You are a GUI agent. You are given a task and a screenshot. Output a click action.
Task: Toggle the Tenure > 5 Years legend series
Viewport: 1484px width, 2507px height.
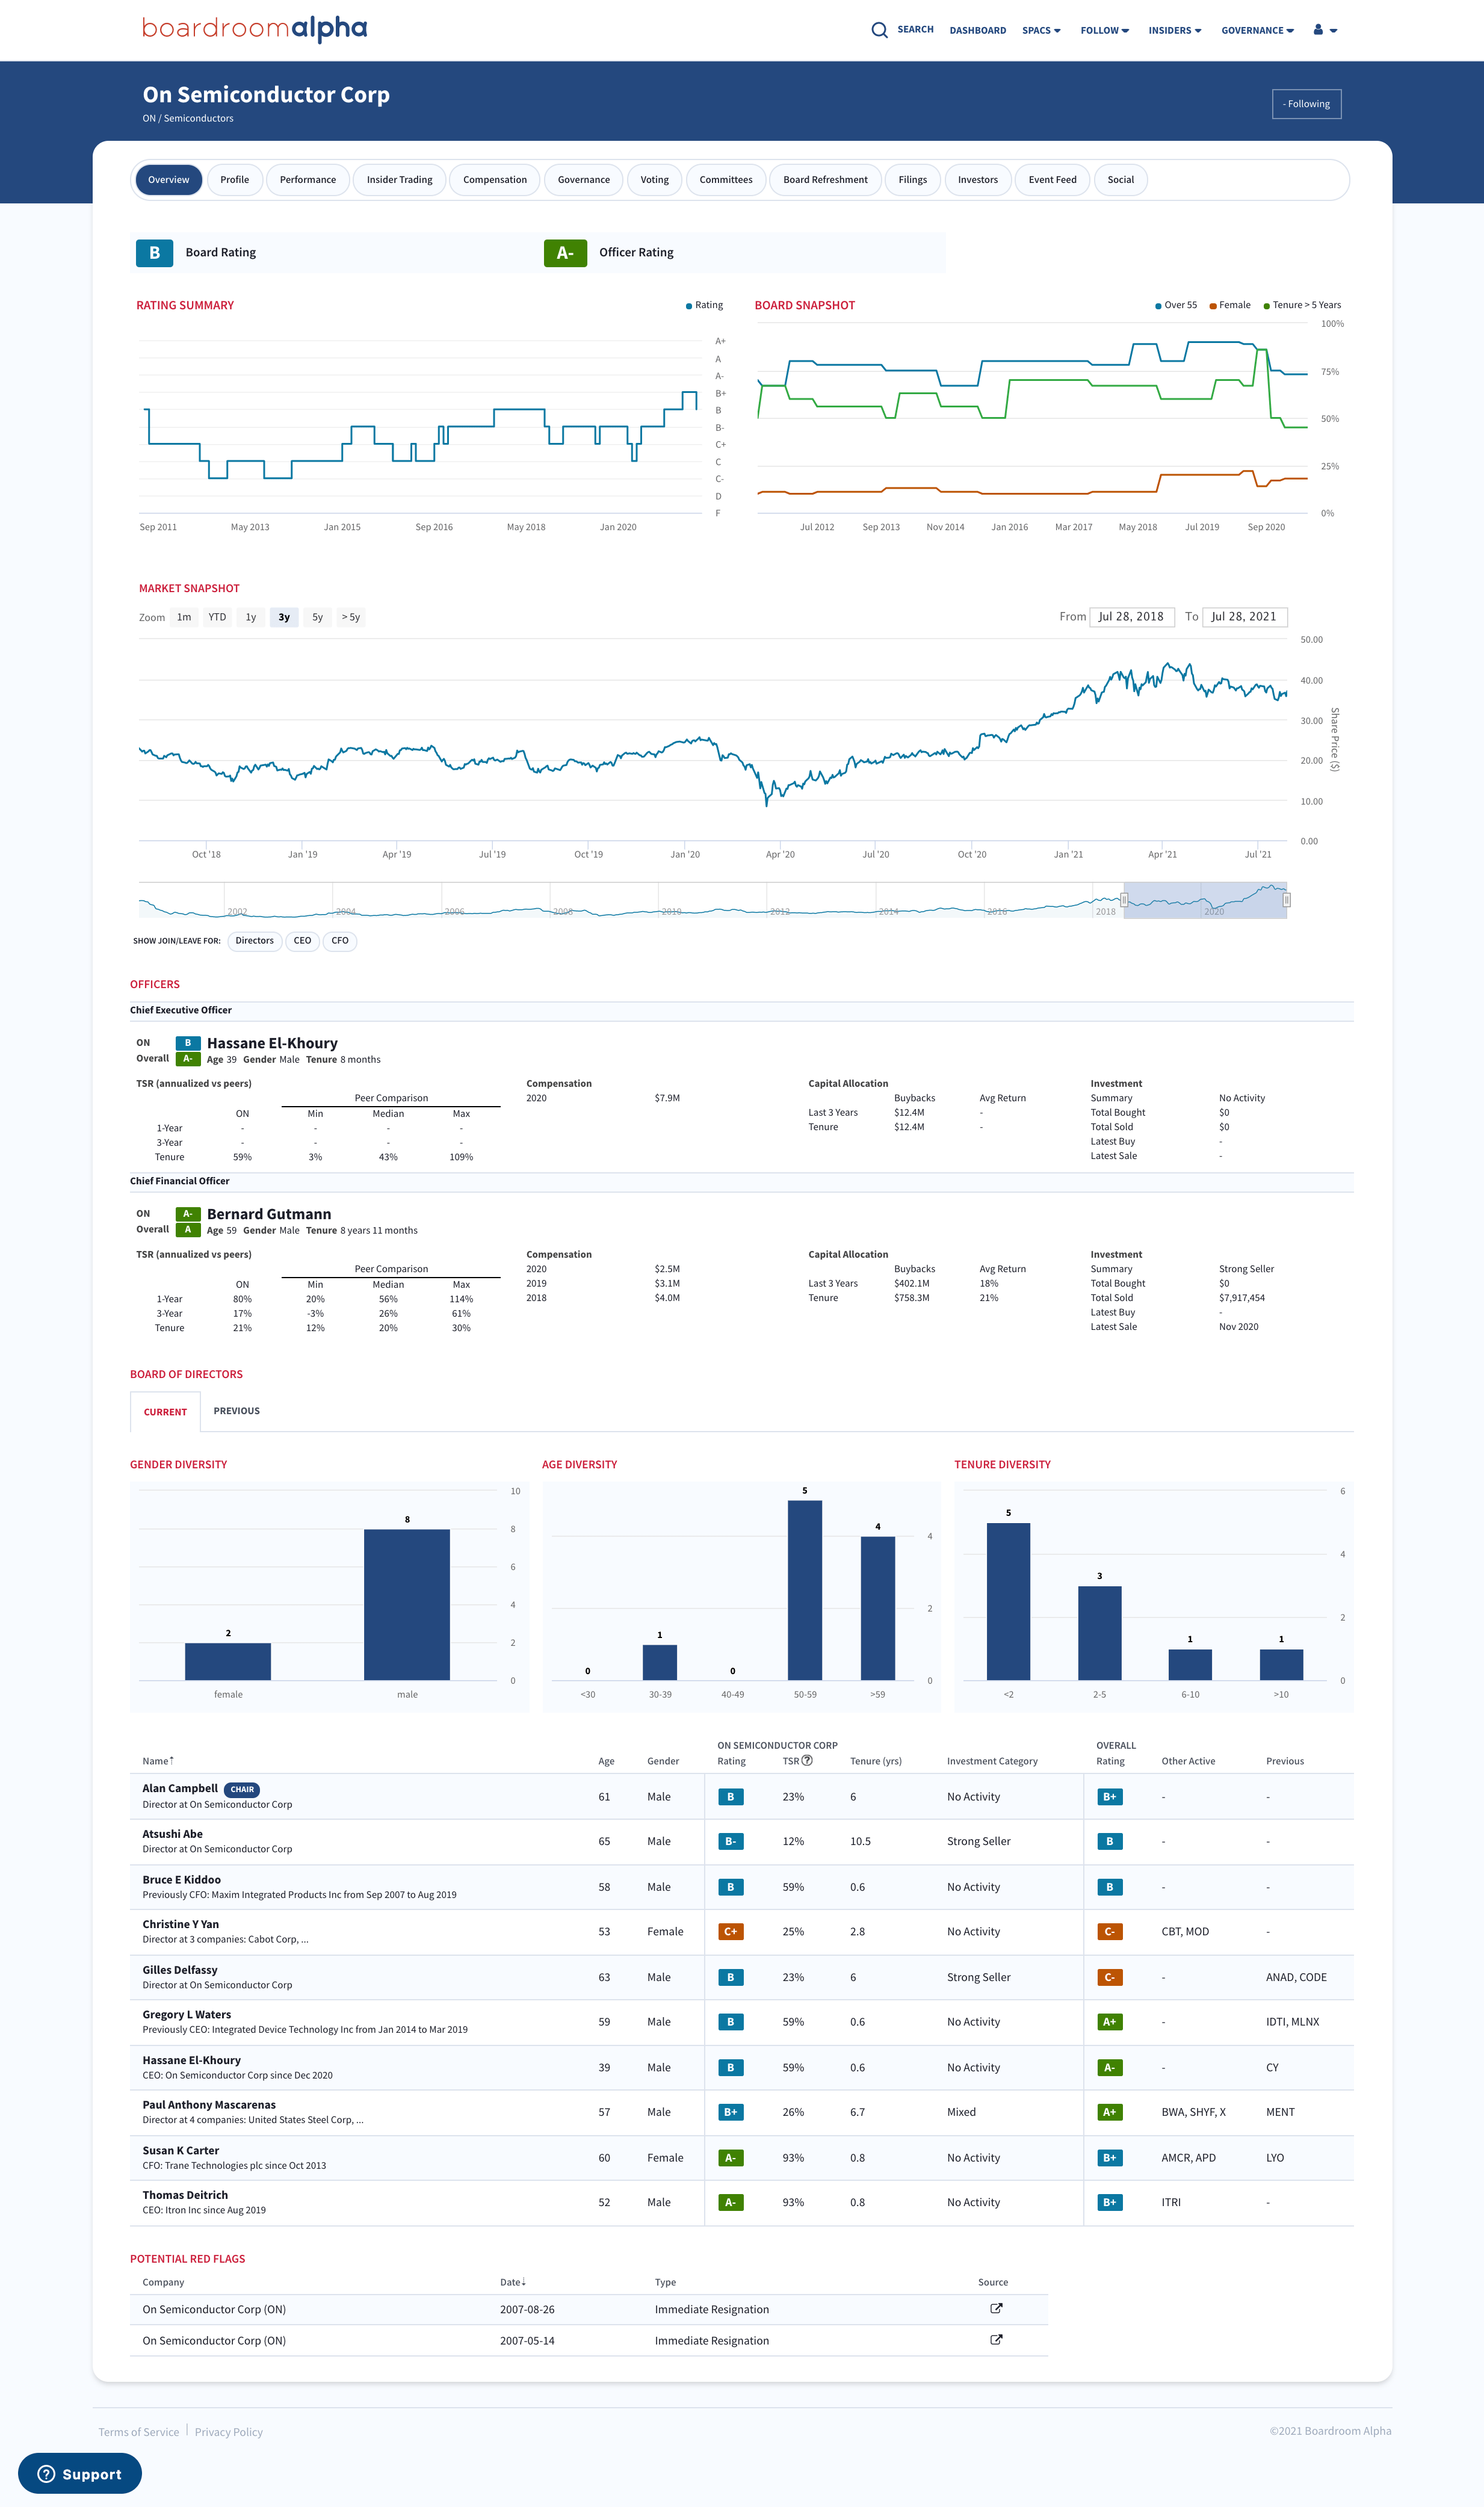click(1302, 305)
